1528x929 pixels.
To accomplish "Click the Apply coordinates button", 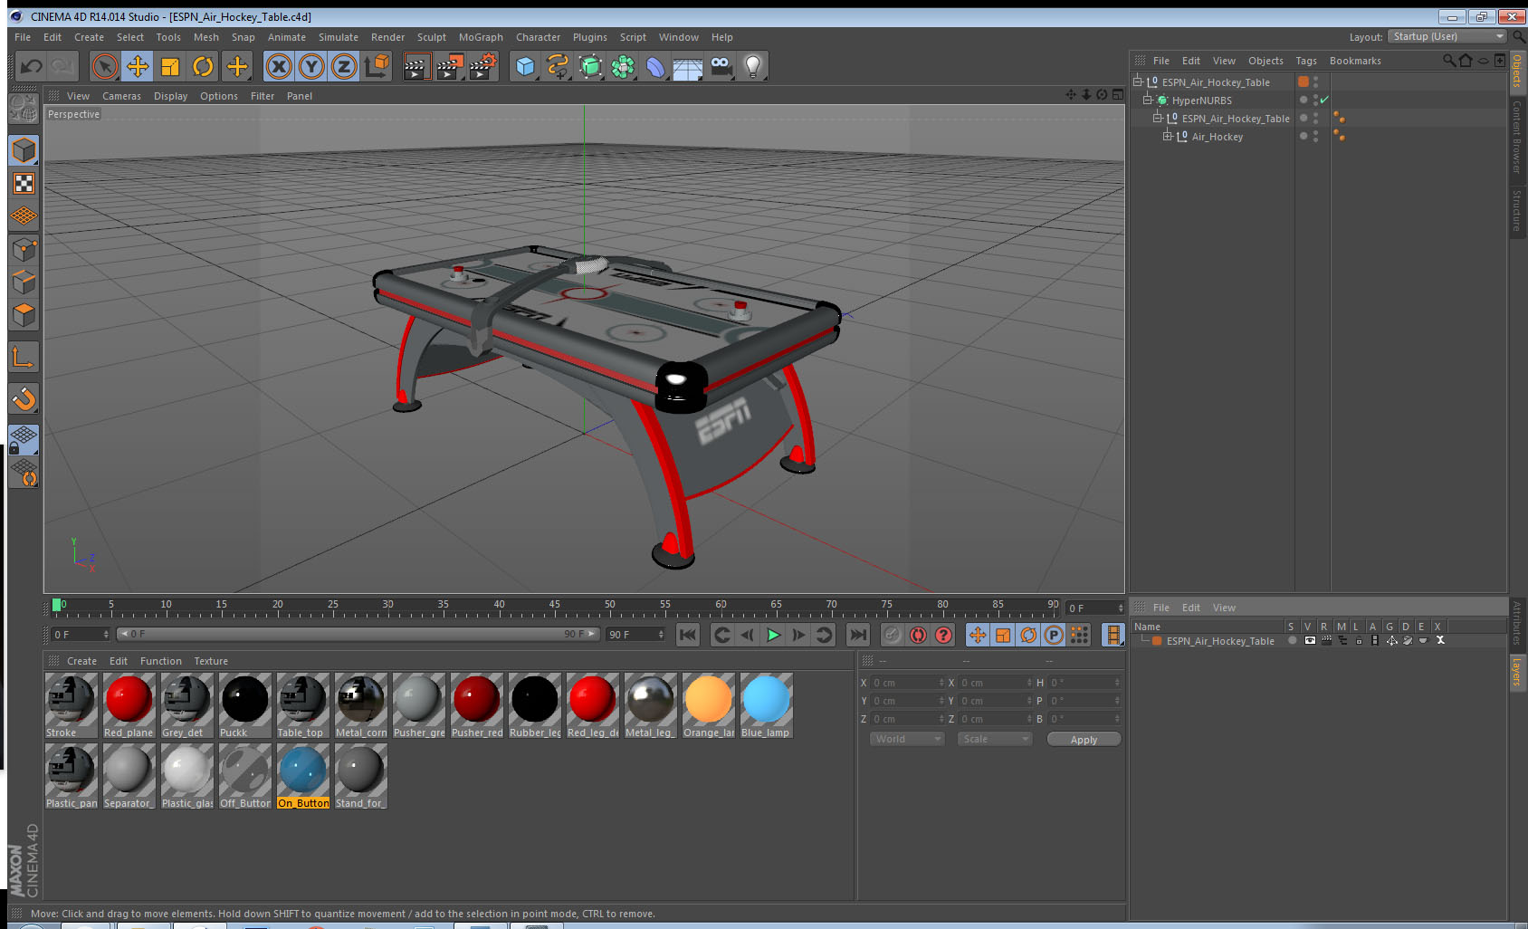I will tap(1084, 740).
